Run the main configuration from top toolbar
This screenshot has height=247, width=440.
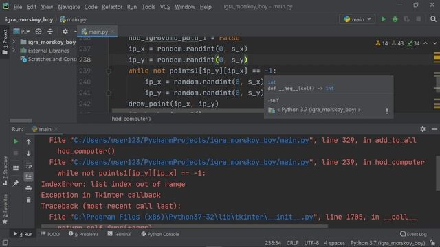[384, 19]
